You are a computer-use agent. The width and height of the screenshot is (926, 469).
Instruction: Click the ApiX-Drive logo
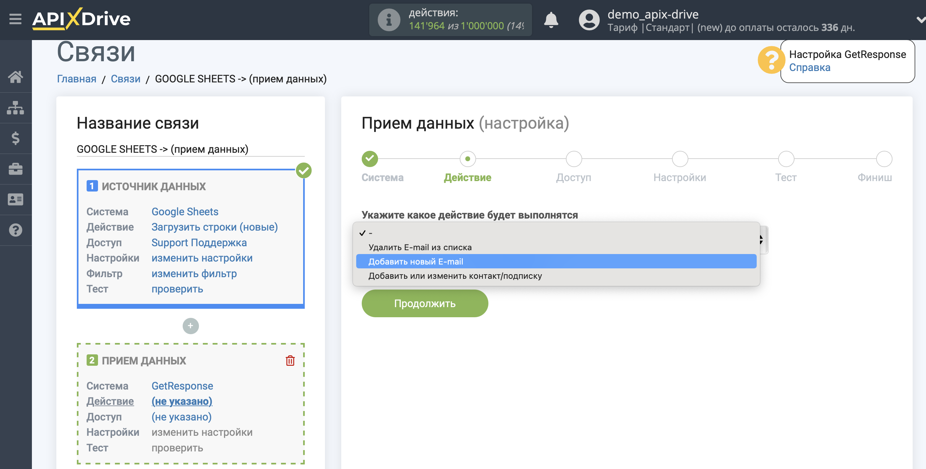pyautogui.click(x=81, y=19)
